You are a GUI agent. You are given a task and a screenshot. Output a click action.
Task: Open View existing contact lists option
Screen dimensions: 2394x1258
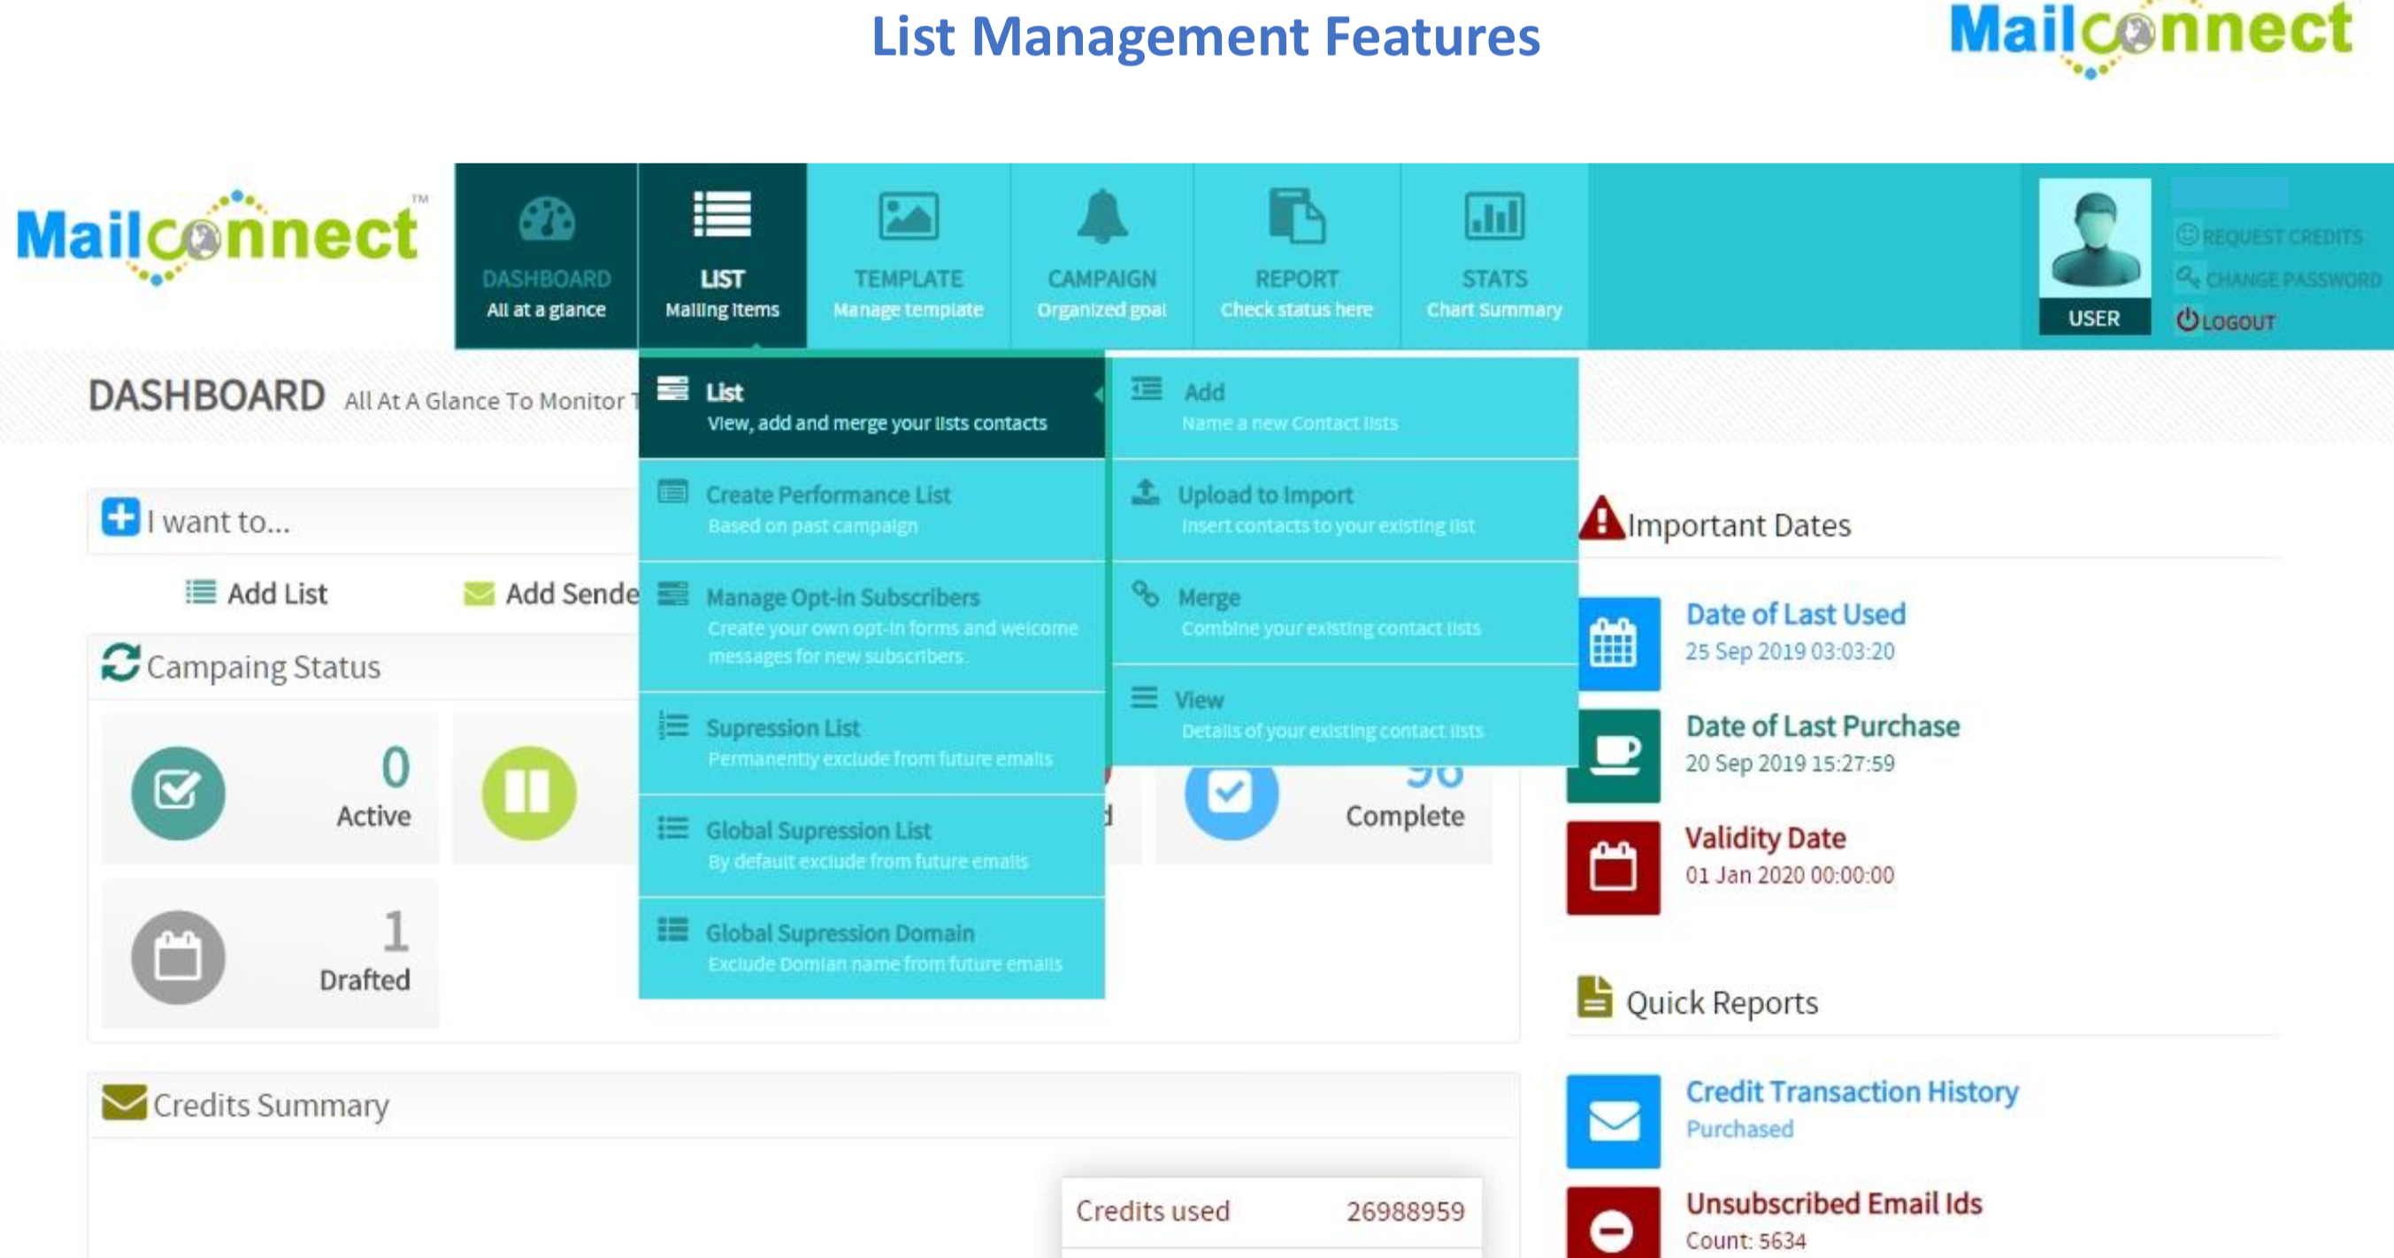tap(1345, 715)
